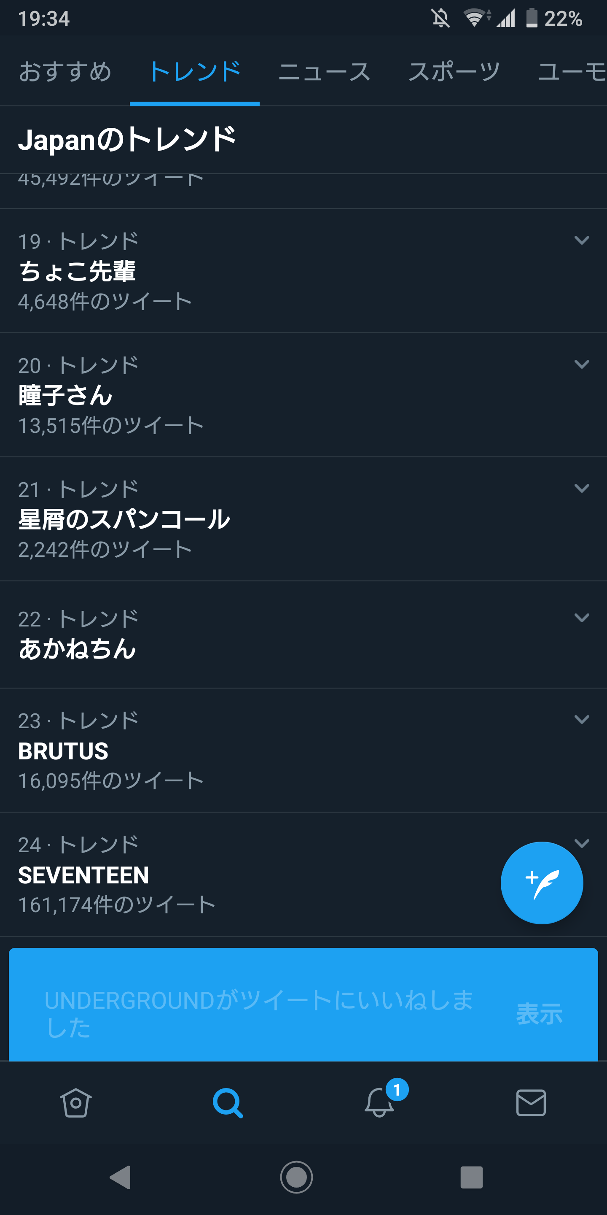Open the Home tab icon
This screenshot has height=1215, width=607.
[x=75, y=1103]
